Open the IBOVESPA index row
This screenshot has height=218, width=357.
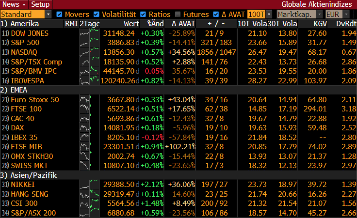tap(27, 80)
